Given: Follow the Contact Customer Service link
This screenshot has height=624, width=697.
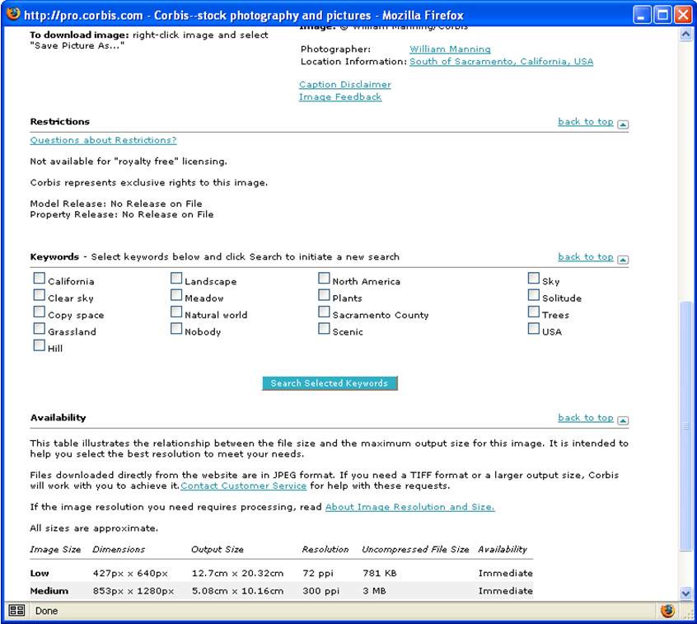Looking at the screenshot, I should point(244,486).
